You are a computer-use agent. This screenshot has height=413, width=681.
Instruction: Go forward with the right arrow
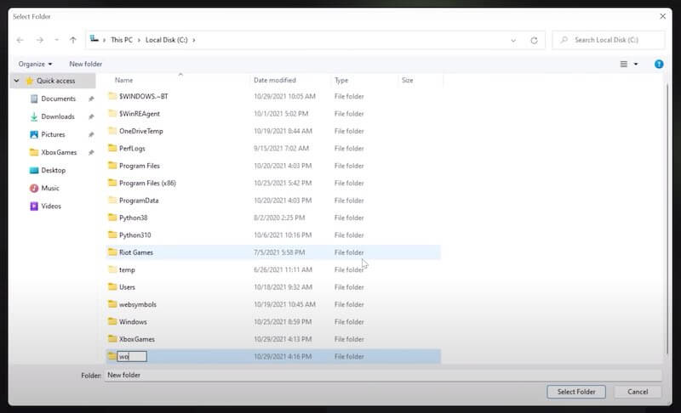[x=39, y=40]
